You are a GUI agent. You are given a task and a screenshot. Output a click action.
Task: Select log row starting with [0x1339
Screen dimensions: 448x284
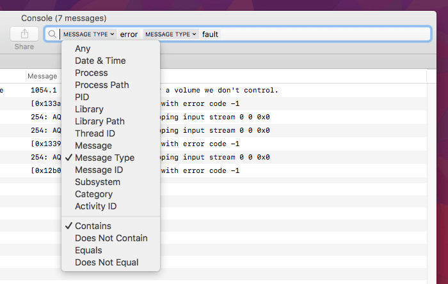(213, 144)
